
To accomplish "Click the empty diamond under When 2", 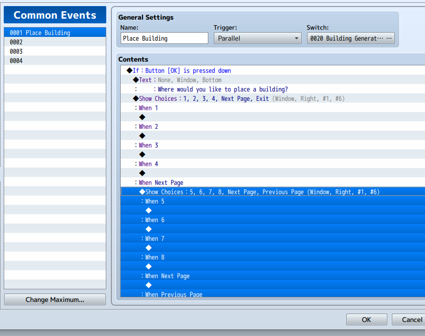I will 143,136.
